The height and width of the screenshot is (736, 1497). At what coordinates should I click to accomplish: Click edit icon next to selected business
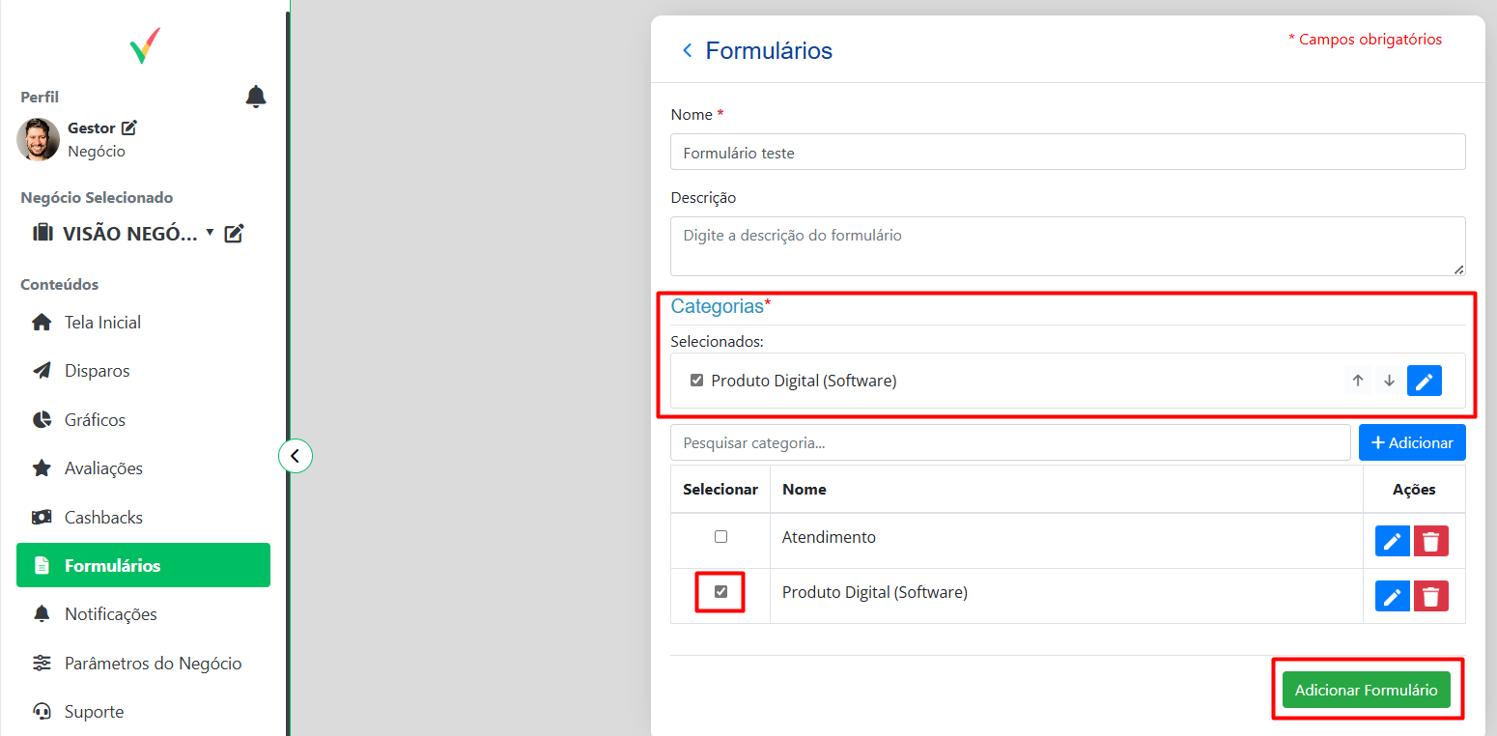234,233
